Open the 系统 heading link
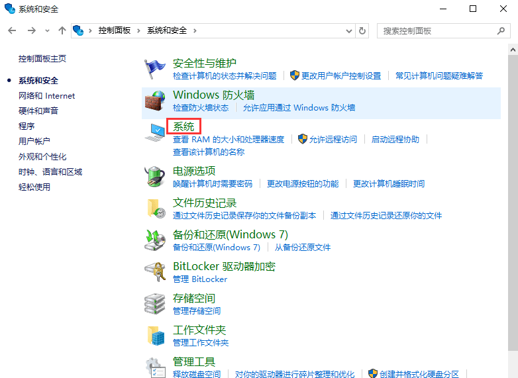 183,126
